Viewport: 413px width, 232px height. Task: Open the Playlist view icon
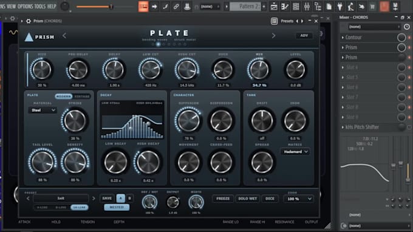(x=274, y=6)
